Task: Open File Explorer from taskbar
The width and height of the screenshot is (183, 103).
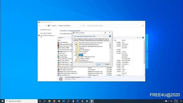Action: pyautogui.click(x=49, y=101)
